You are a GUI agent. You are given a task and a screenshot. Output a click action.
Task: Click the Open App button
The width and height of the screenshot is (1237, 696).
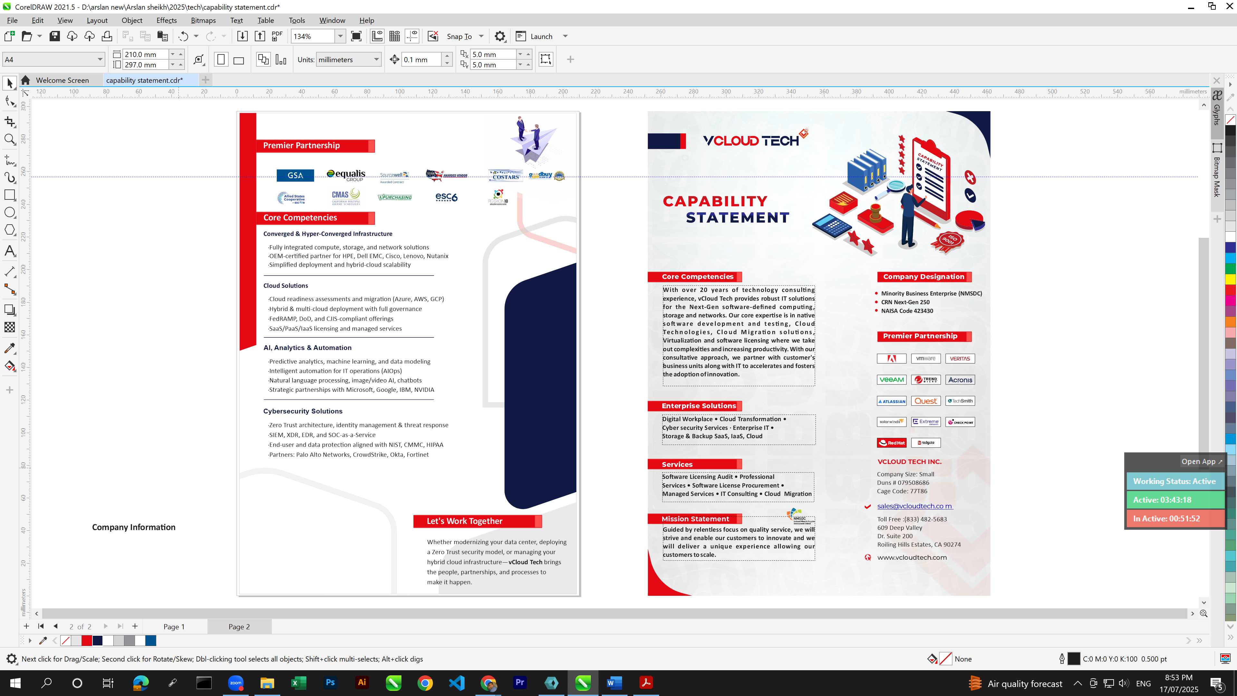pos(1202,461)
